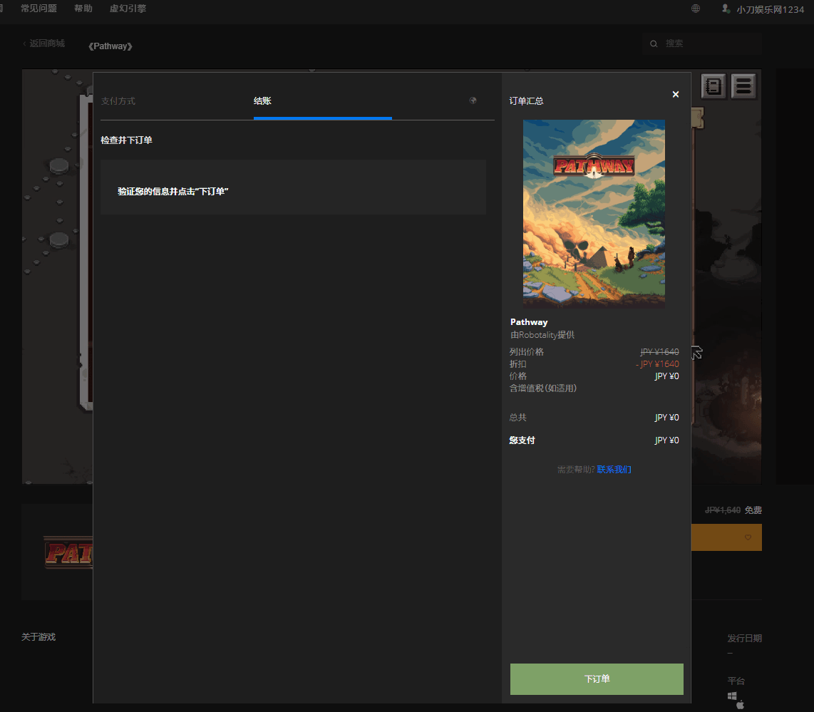
Task: Click the 由Robotality提供 publisher text
Action: pos(542,335)
